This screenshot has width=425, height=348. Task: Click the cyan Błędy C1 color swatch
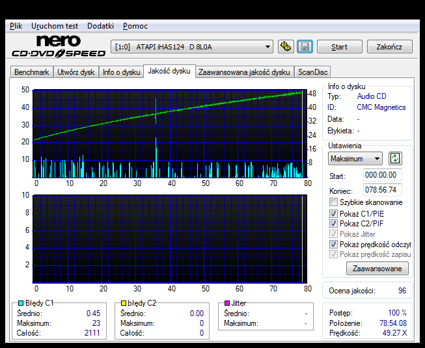click(x=21, y=303)
